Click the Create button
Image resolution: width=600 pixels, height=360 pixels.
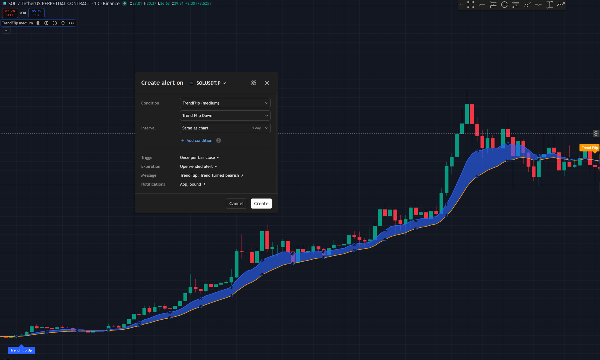(x=261, y=203)
